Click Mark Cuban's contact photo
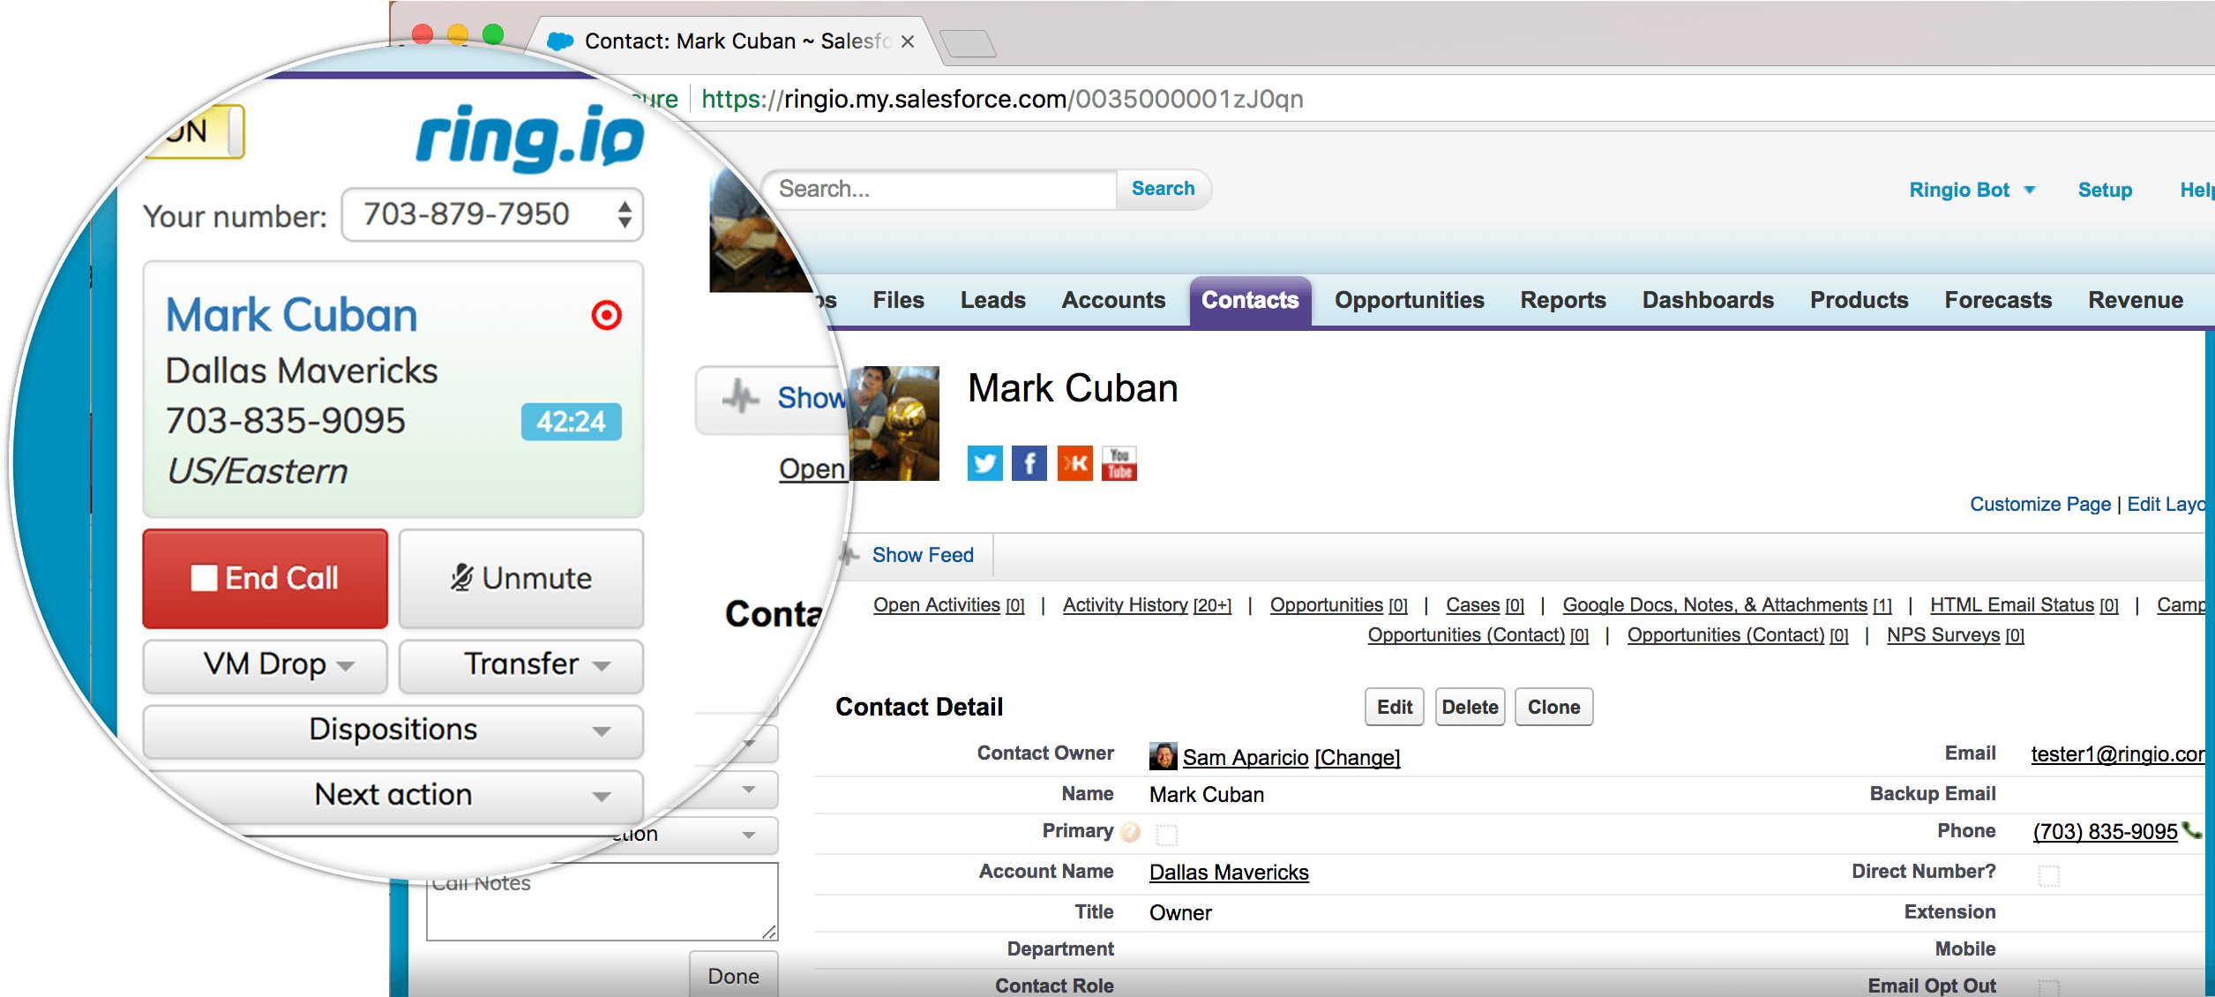 [894, 424]
